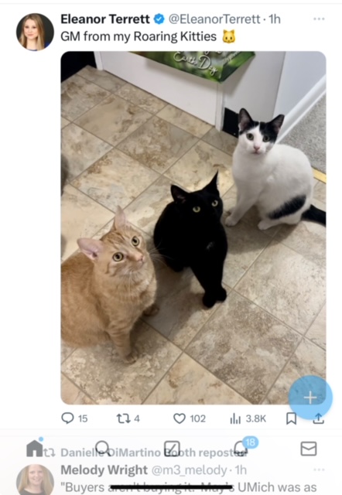Open @m3_melody handle link
Image resolution: width=342 pixels, height=495 pixels.
click(189, 470)
